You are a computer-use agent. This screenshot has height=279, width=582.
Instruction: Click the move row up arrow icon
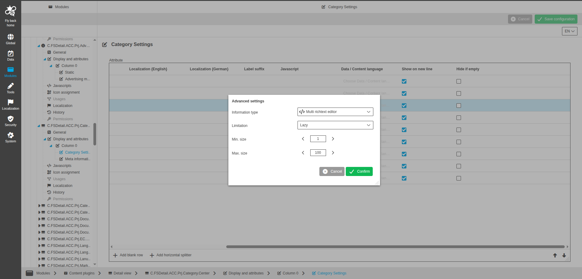click(x=555, y=255)
